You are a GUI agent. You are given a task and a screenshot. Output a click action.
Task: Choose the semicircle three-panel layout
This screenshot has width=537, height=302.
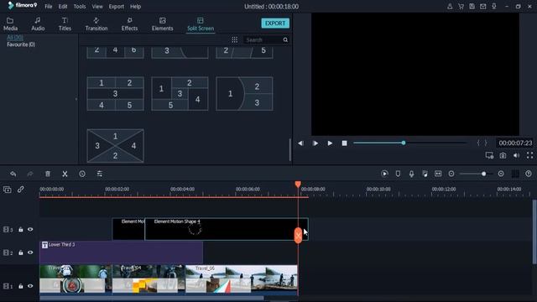click(244, 93)
